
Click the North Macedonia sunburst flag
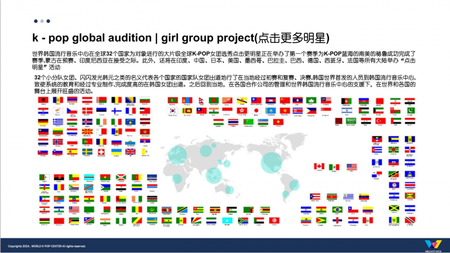(87, 132)
